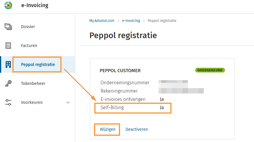Click the Facturen invoice list icon
This screenshot has width=254, height=142.
click(8, 46)
